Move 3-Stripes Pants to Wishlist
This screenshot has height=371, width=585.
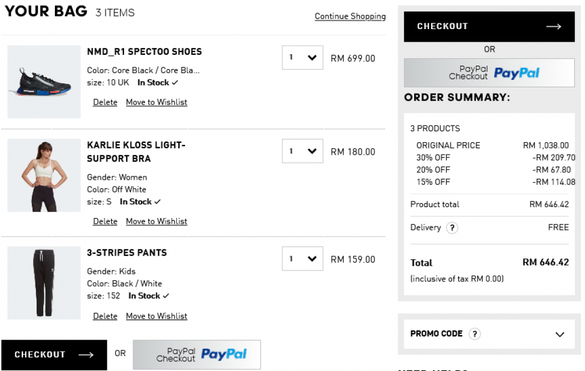tap(157, 316)
